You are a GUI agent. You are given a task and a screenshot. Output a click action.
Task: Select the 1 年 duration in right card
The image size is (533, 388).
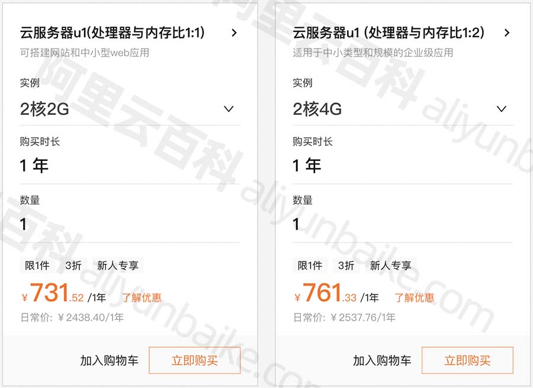click(x=307, y=165)
